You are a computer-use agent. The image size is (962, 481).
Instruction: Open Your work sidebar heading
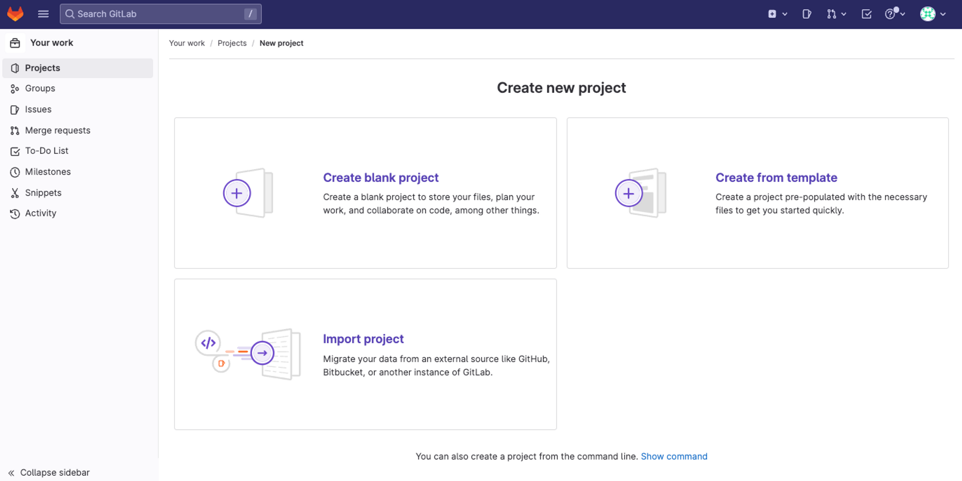pyautogui.click(x=51, y=43)
